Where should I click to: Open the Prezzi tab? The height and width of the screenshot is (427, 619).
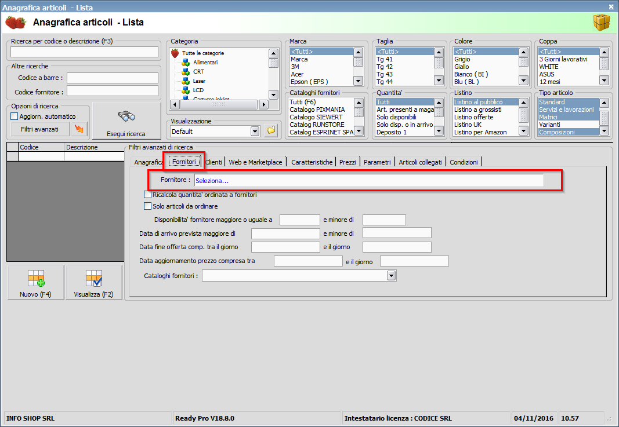coord(347,162)
